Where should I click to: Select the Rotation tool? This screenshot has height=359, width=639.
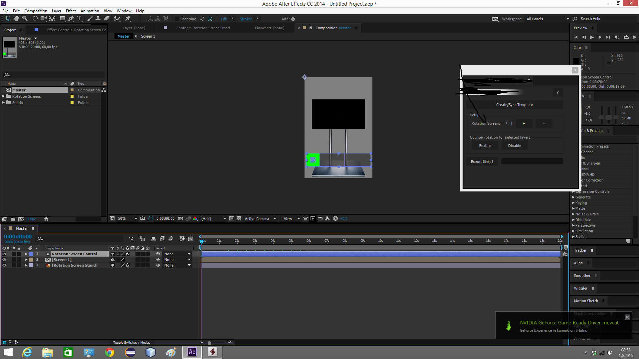coord(35,19)
